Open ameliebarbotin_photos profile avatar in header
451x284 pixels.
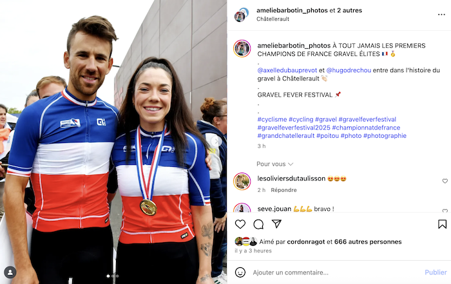pyautogui.click(x=242, y=15)
